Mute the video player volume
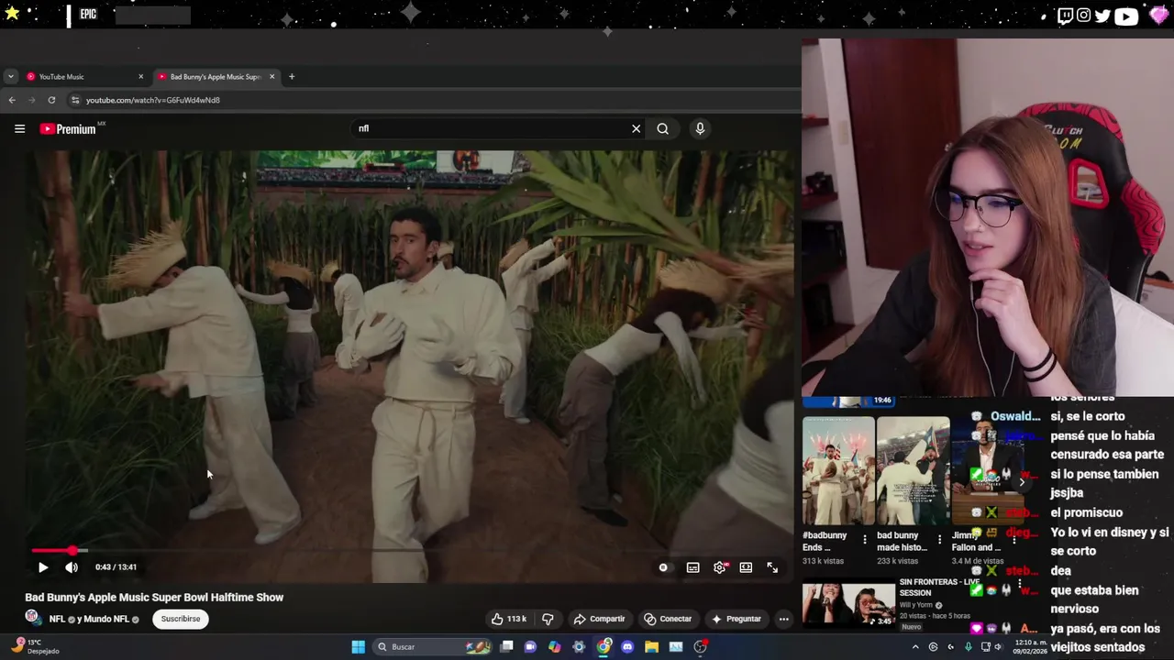This screenshot has width=1174, height=660. coord(72,567)
